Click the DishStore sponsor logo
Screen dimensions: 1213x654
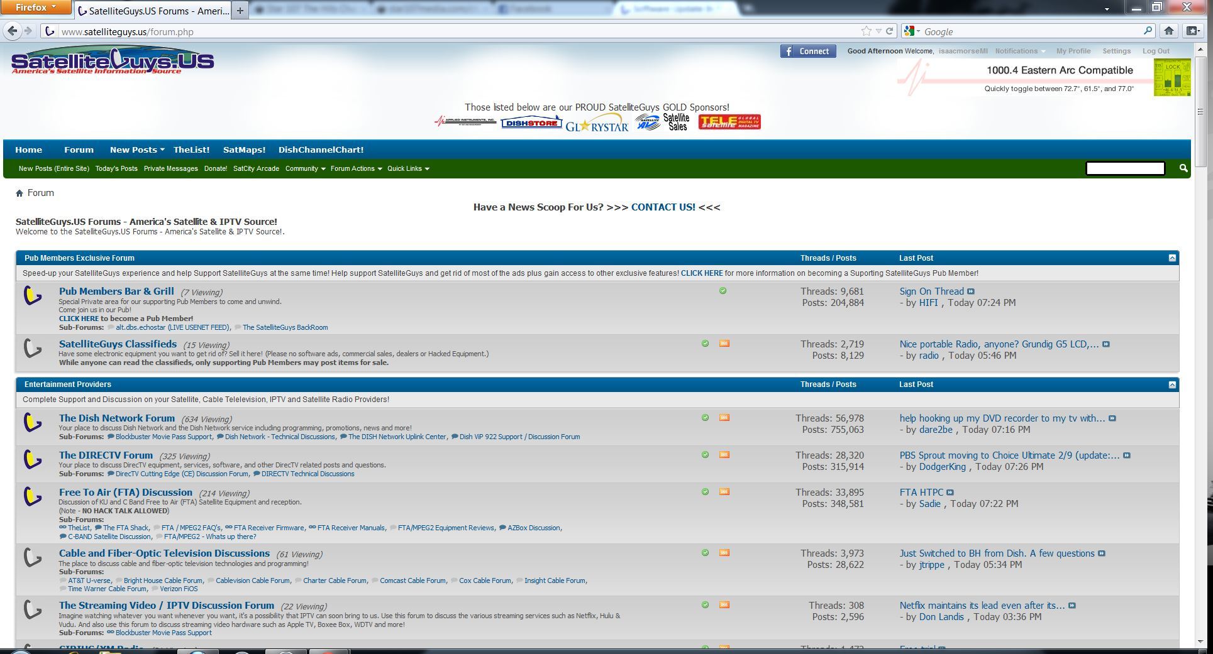[531, 122]
